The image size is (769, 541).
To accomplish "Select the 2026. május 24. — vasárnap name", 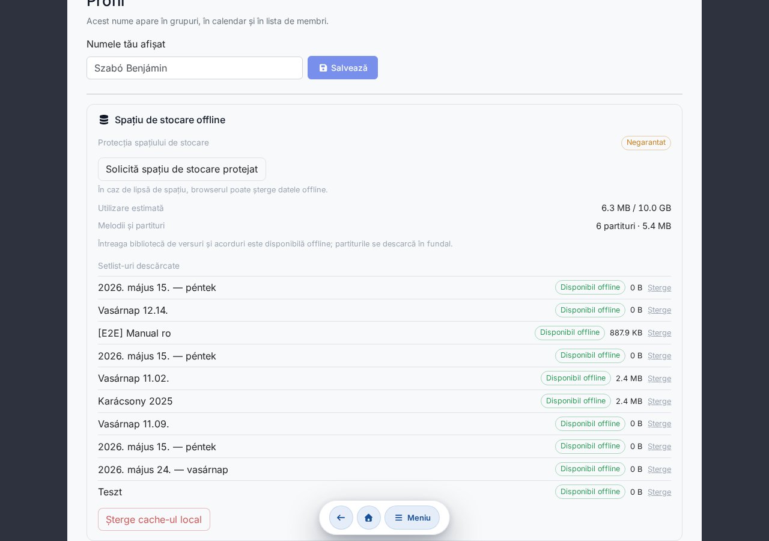I will click(x=163, y=469).
